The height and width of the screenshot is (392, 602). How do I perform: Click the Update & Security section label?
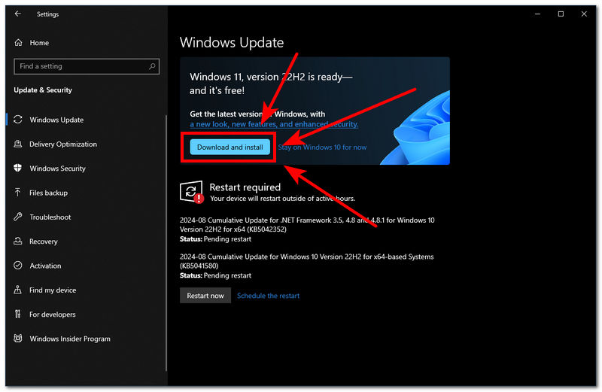[43, 90]
